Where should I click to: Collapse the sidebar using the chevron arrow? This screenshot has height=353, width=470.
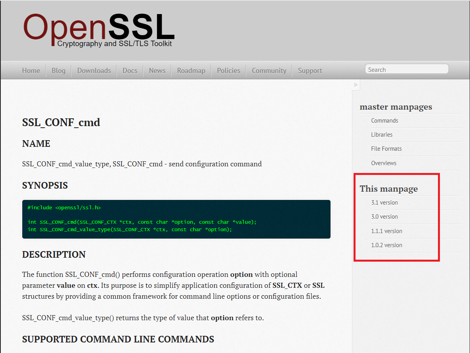coord(355,85)
